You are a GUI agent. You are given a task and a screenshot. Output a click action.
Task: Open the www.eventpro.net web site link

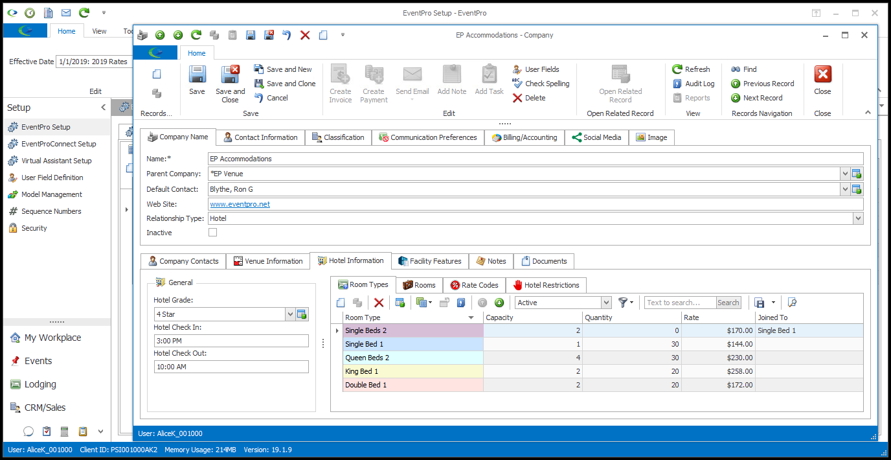[x=240, y=204]
